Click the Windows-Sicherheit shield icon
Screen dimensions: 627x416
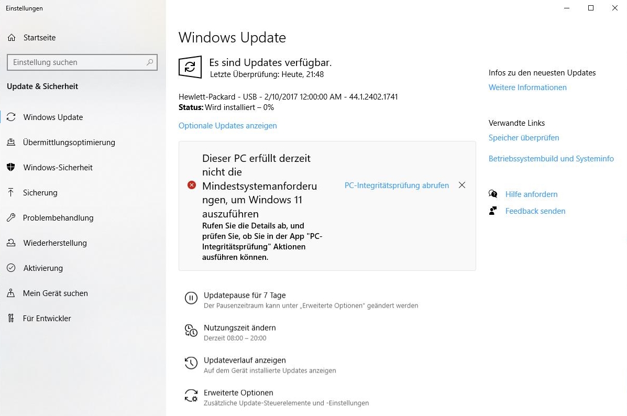11,168
